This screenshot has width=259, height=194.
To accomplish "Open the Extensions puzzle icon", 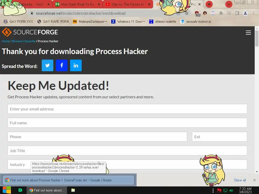I will coord(221,13).
